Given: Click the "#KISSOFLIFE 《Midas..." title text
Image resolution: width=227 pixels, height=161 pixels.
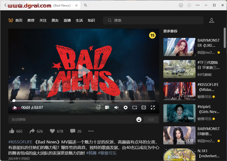Looking at the screenshot, I should coord(208,87).
